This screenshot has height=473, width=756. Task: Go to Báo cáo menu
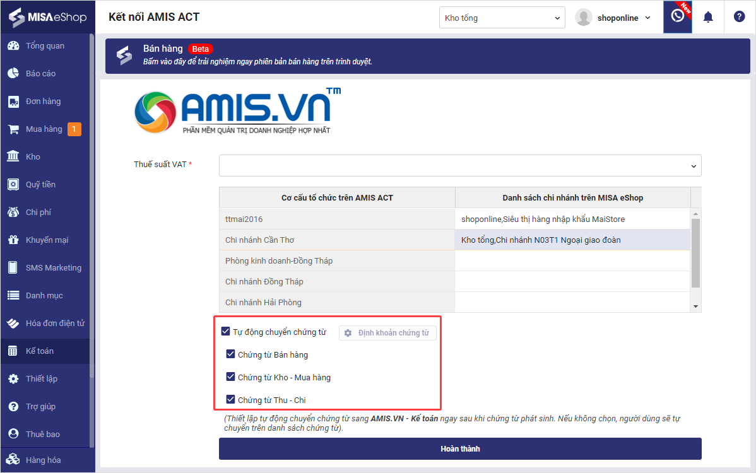(x=40, y=74)
